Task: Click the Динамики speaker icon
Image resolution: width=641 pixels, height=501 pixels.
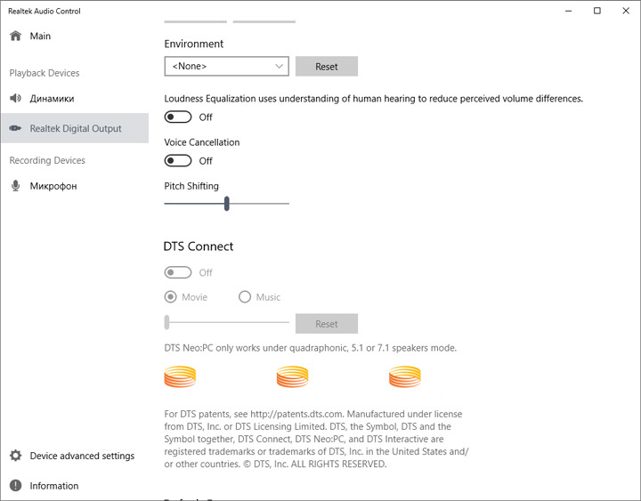Action: [x=15, y=98]
